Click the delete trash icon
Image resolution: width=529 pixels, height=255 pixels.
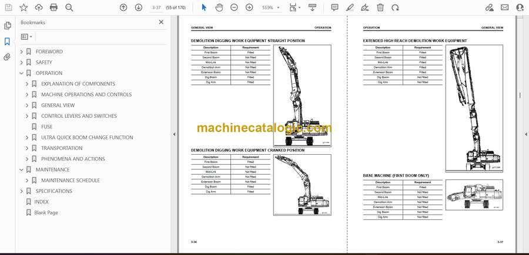(x=380, y=8)
